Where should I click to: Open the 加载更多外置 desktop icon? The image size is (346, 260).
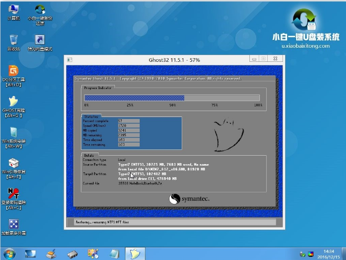tap(14, 224)
